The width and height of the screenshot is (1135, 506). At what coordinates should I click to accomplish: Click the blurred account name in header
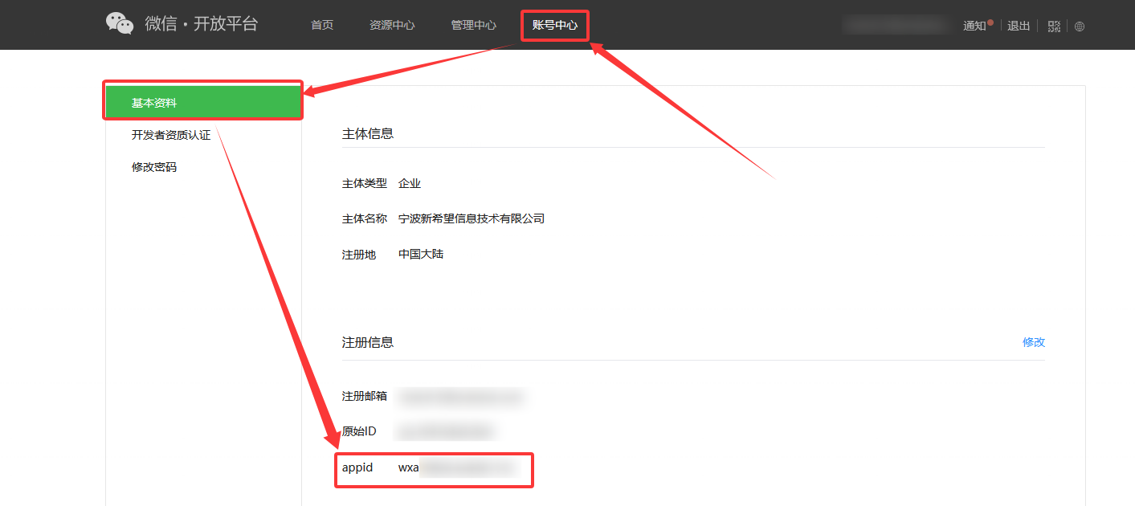895,26
